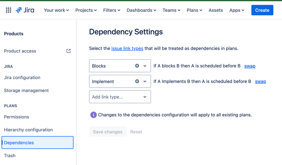Click the purple info icon

[x=93, y=115]
